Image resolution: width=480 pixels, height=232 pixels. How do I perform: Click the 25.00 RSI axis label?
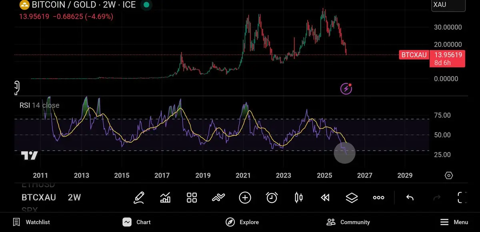point(442,155)
